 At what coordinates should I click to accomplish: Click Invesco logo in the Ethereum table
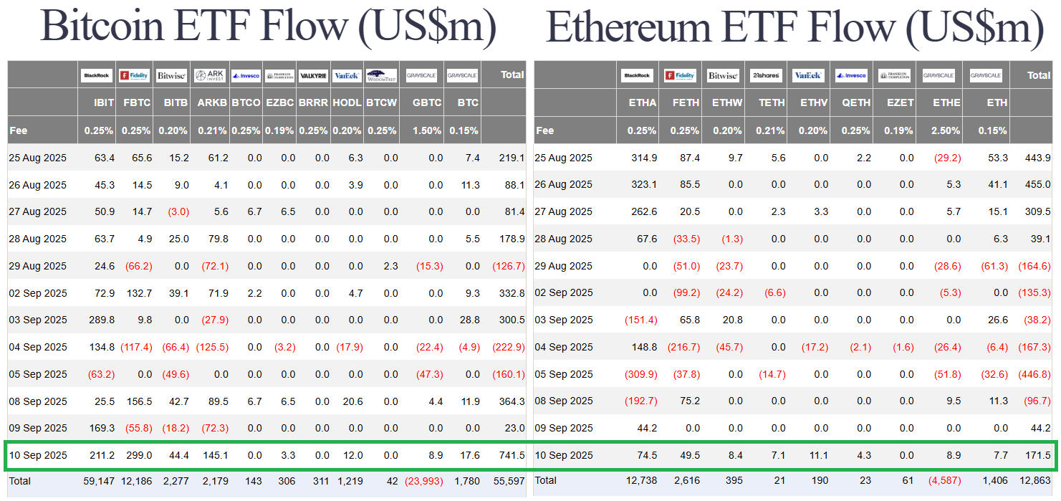pyautogui.click(x=852, y=75)
